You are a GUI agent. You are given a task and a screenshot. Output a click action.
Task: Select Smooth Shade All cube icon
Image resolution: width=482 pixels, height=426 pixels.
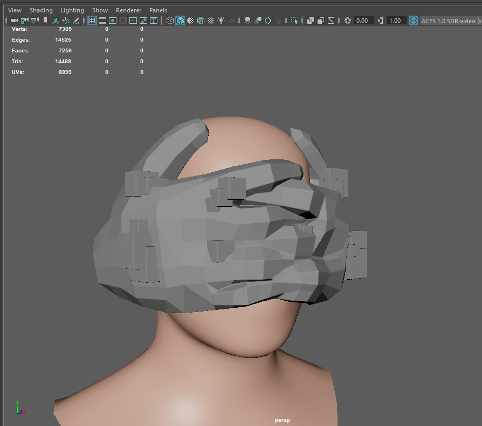point(180,21)
